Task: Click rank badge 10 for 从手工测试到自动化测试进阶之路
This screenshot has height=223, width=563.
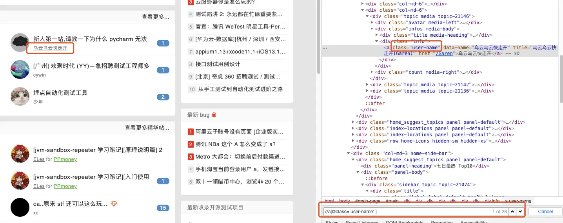Action: [192, 89]
